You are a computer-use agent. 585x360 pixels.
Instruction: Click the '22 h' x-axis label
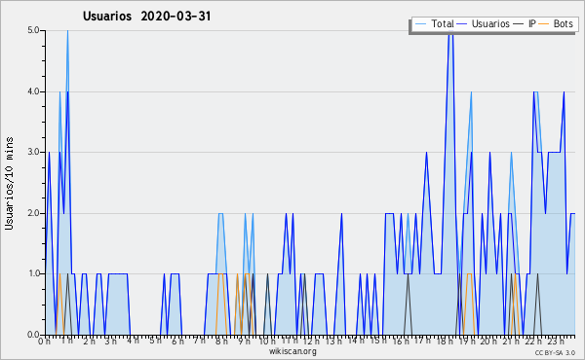[533, 341]
